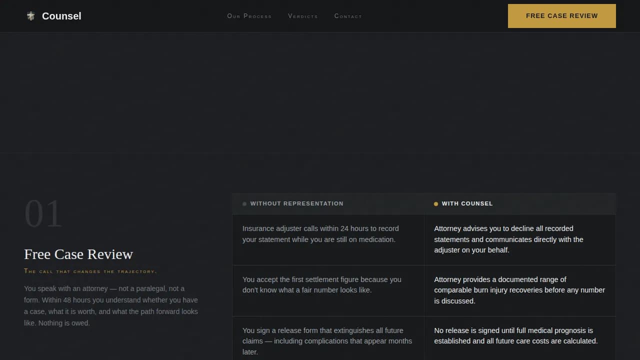The height and width of the screenshot is (360, 640).
Task: Click the cell about declining recorded statements
Action: point(519,239)
